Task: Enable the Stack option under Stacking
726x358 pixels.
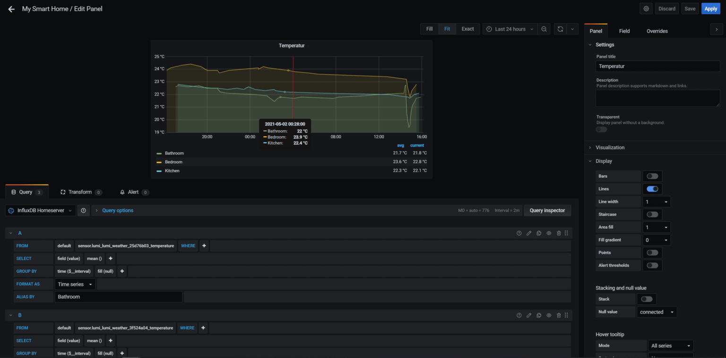Action: (647, 299)
